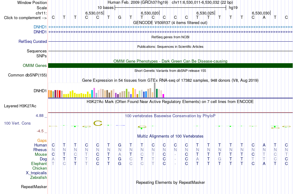Click the tallest gray bar in GTEx chart

155,90
